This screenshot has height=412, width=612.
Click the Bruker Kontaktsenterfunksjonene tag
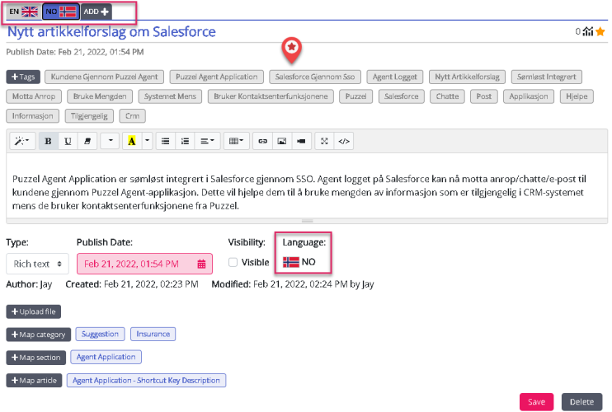tap(271, 96)
